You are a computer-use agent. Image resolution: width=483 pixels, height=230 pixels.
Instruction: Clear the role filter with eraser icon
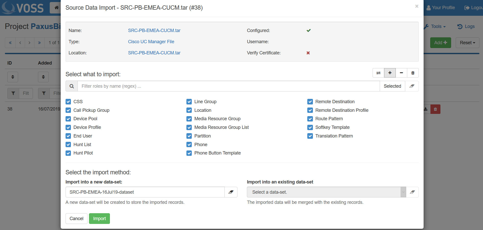coord(412,86)
